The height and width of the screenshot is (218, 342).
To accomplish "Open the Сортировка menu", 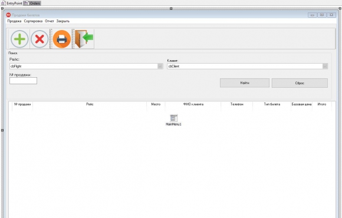I will [33, 21].
